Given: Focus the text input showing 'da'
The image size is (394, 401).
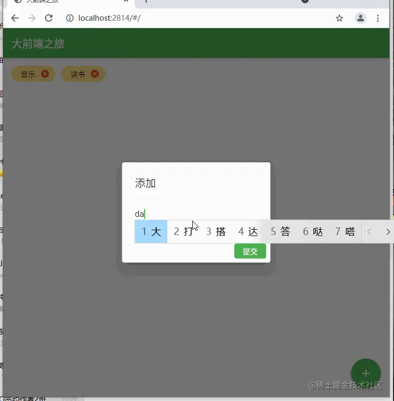Looking at the screenshot, I should coord(196,214).
